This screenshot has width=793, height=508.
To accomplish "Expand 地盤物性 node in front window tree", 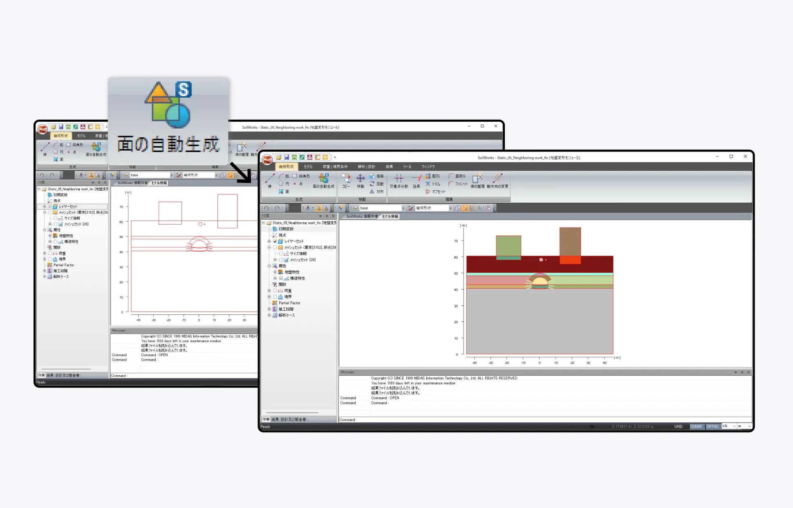I will 275,272.
